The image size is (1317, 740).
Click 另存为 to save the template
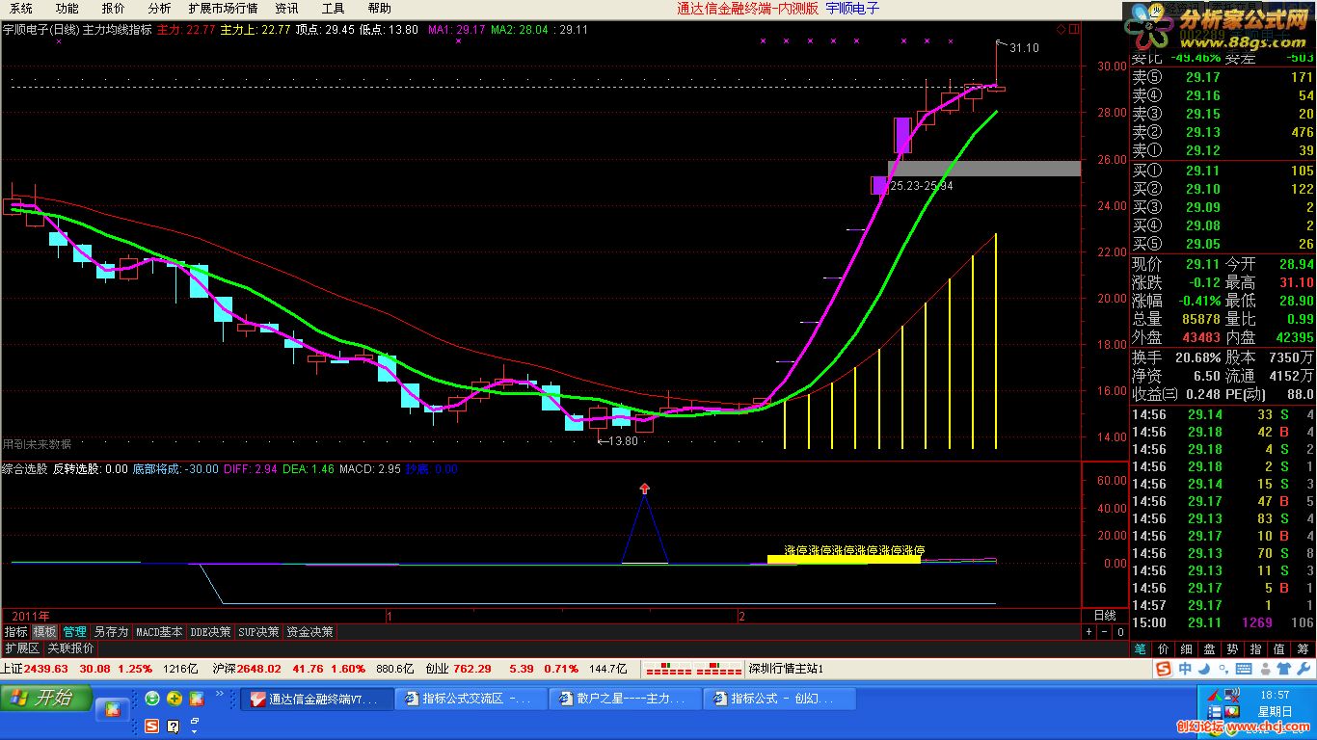(111, 632)
